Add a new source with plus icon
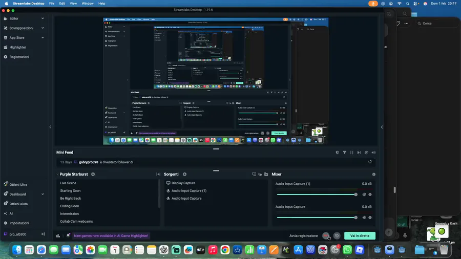This screenshot has height=259, width=461. (x=184, y=174)
